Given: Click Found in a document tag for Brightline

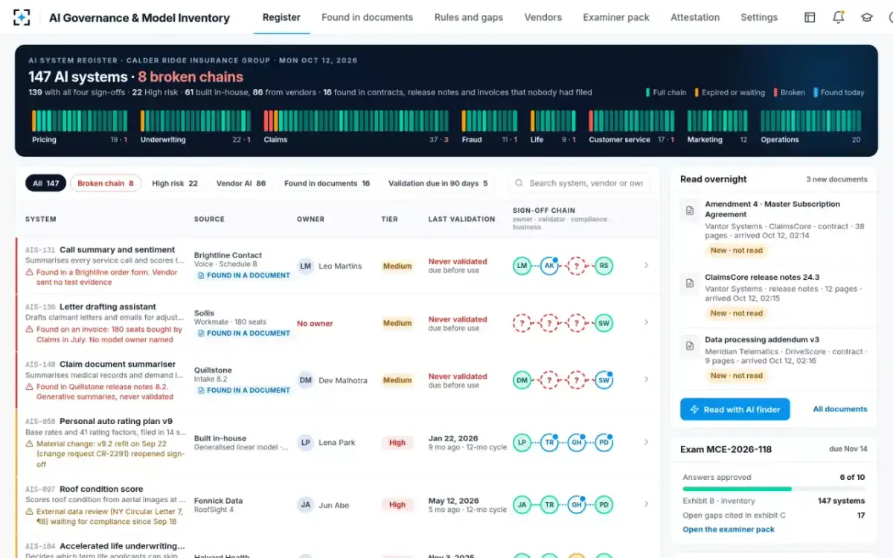Looking at the screenshot, I should coord(243,275).
